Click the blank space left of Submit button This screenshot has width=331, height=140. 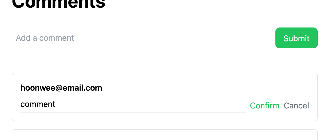[x=267, y=38]
